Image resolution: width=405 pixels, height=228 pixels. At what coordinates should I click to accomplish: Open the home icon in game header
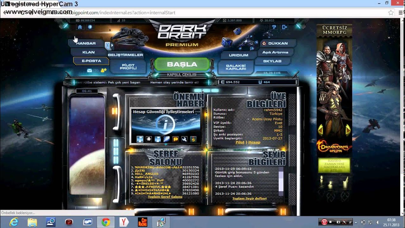pyautogui.click(x=80, y=27)
